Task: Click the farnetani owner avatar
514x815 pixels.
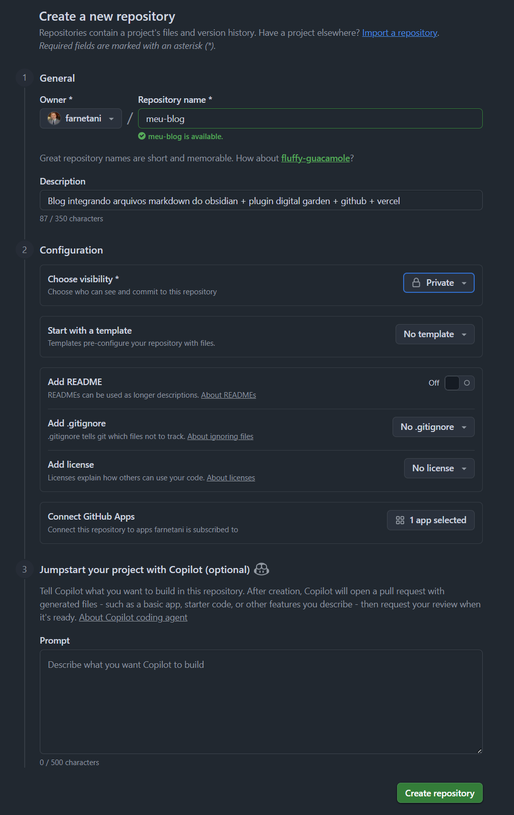Action: pos(54,118)
